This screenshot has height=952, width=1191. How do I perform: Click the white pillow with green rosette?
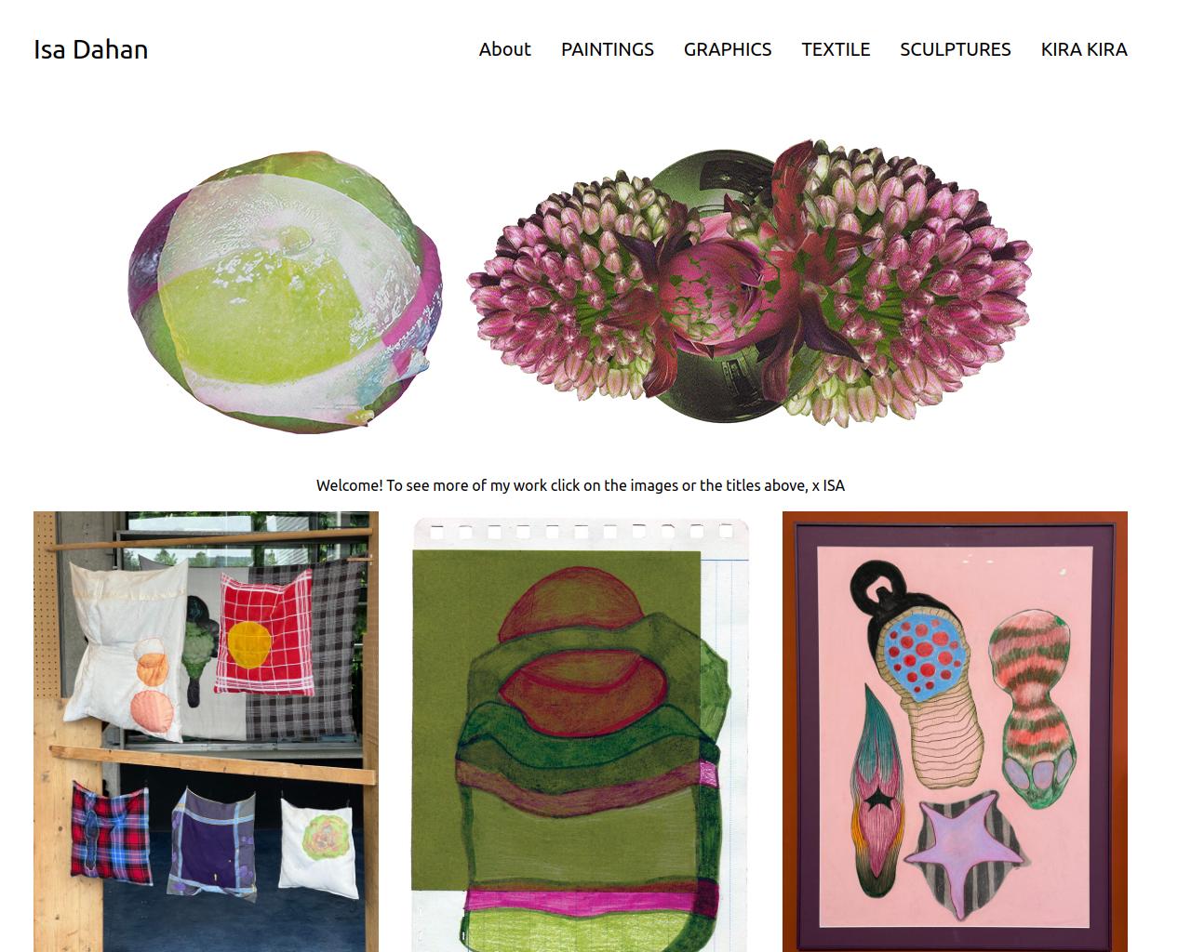click(319, 844)
